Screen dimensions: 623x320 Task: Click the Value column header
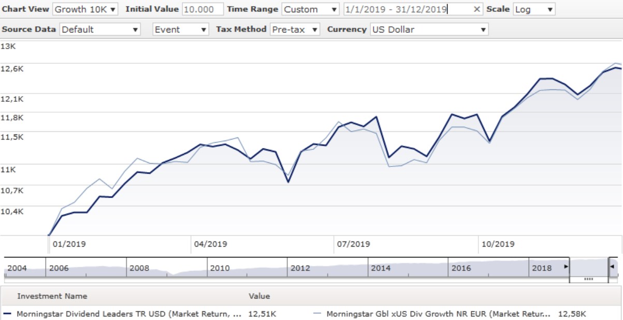259,296
